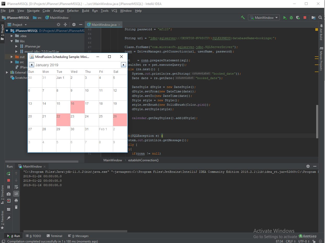Switch to MainWindow.java editor tab
Screen dimensions: 325x243
click(x=104, y=25)
